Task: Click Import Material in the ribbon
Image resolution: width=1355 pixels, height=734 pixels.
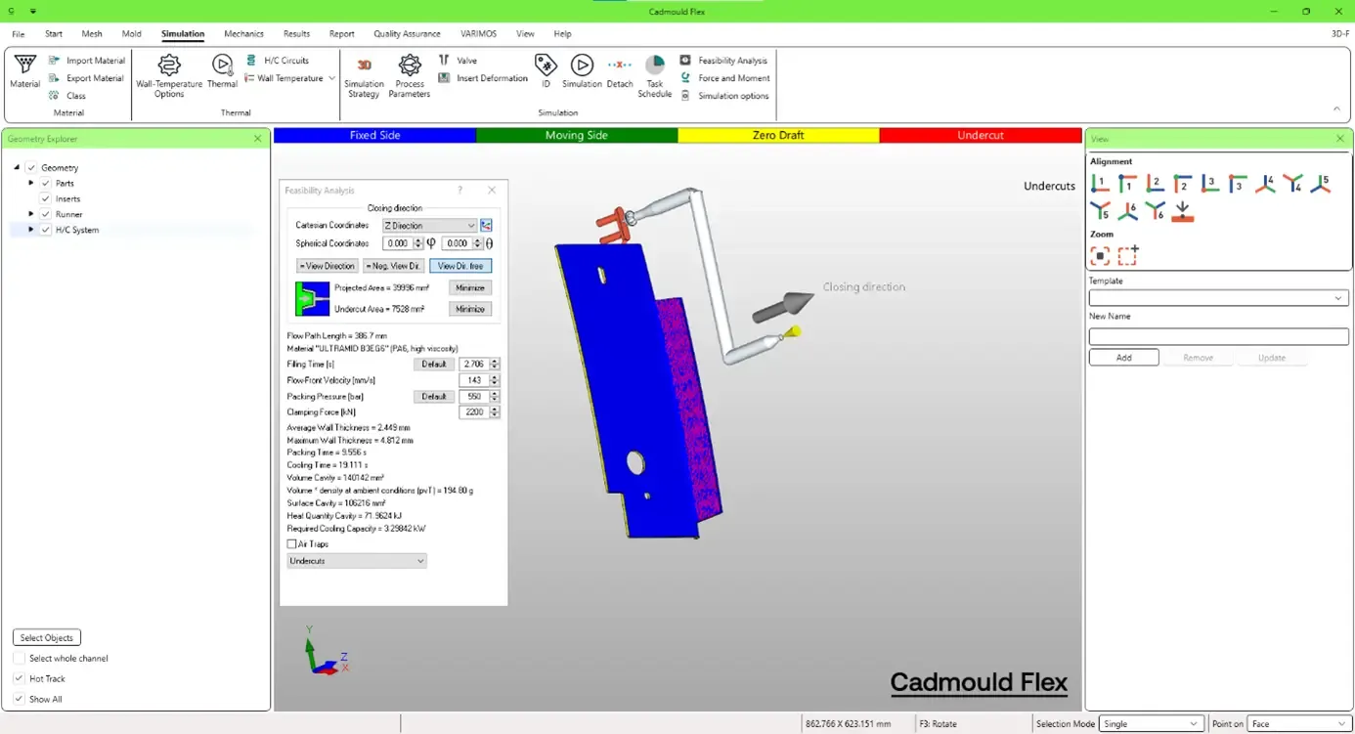Action: [x=87, y=61]
